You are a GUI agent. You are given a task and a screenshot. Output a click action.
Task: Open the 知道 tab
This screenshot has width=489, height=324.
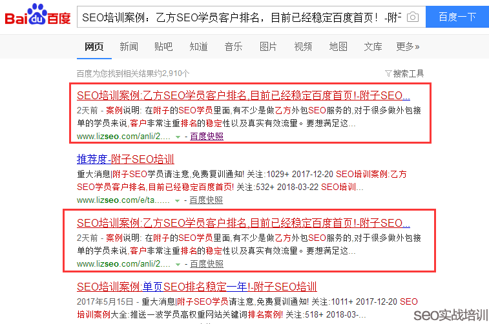pos(198,46)
